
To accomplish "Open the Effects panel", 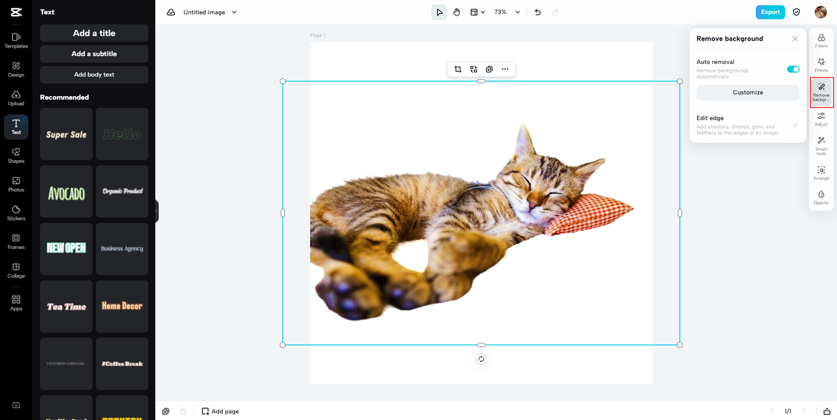I will point(821,65).
